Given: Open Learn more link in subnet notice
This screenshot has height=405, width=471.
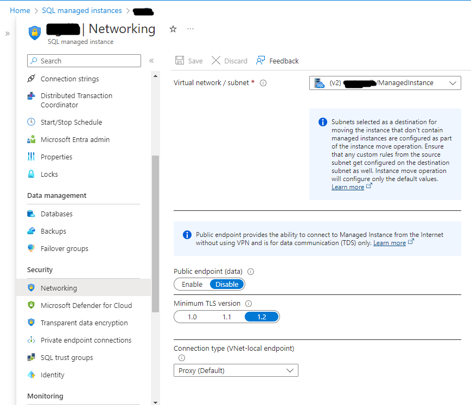Looking at the screenshot, I should pyautogui.click(x=348, y=187).
